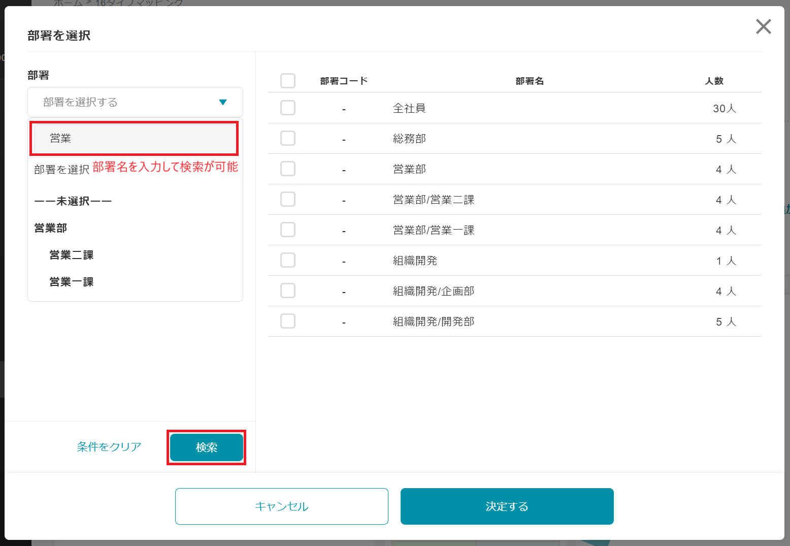Check the checkbox for 総務部
This screenshot has width=790, height=546.
click(287, 138)
